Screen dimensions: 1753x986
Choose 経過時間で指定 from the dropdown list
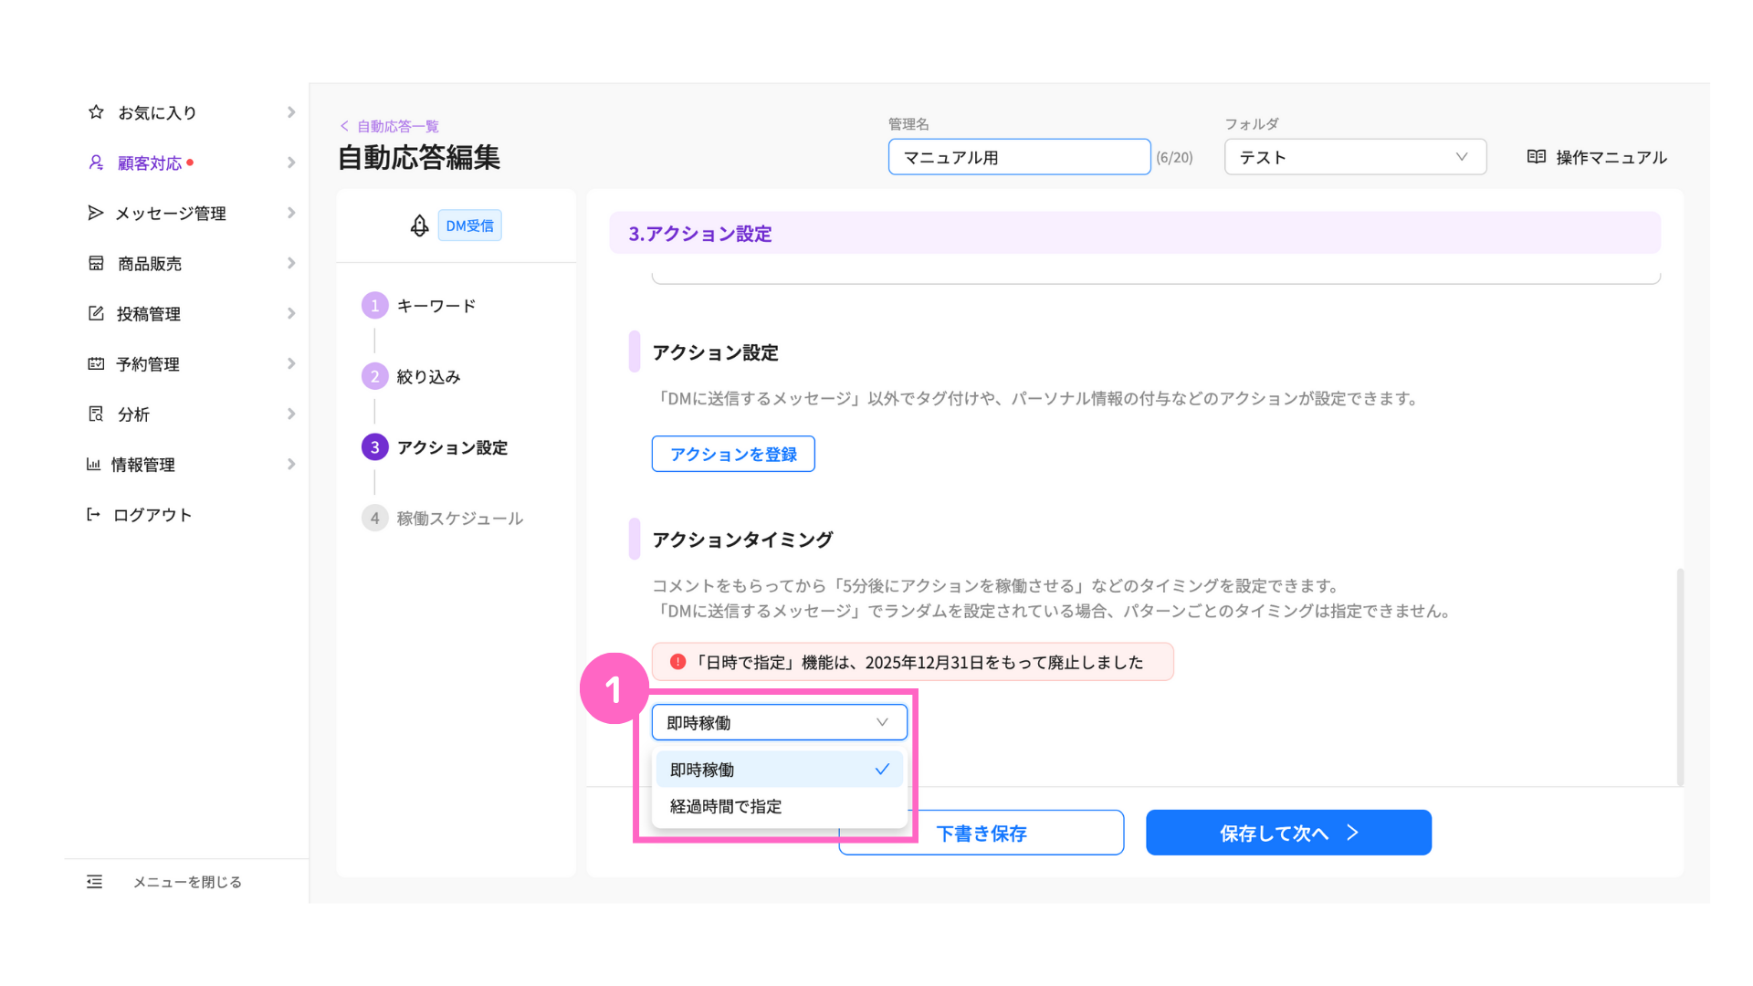click(x=726, y=806)
